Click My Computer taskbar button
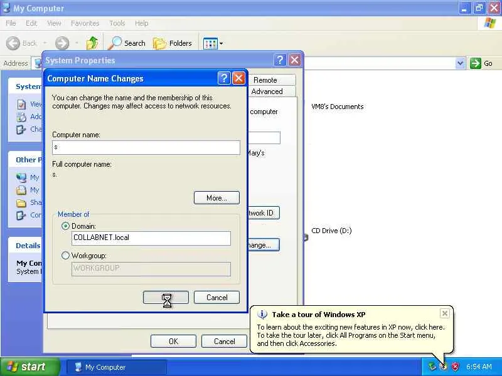This screenshot has height=376, width=502. click(117, 367)
